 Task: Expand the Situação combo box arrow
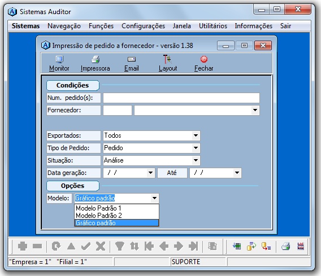196,160
